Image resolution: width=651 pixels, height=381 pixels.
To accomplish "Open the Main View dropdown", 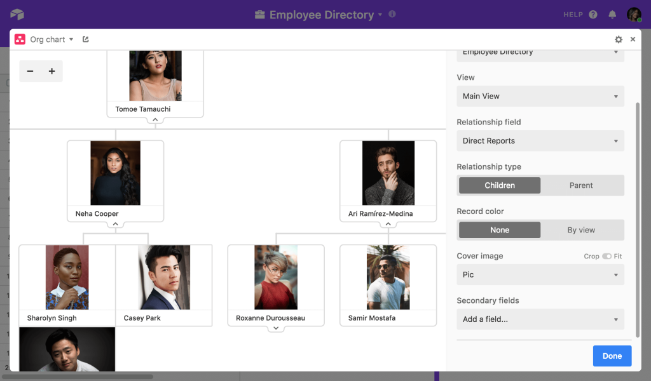I will (x=540, y=96).
